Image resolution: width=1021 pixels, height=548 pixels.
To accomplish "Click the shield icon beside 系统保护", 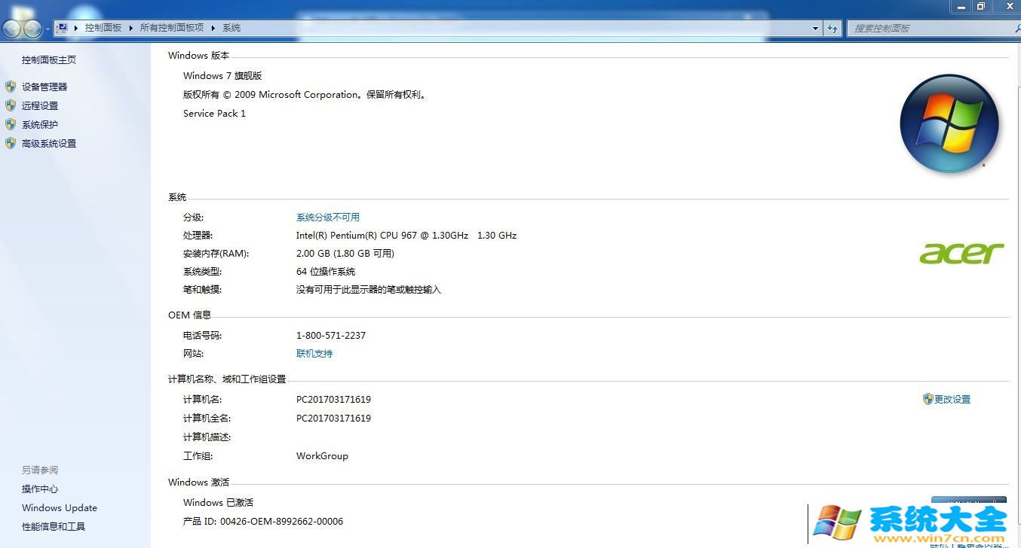I will coord(11,124).
